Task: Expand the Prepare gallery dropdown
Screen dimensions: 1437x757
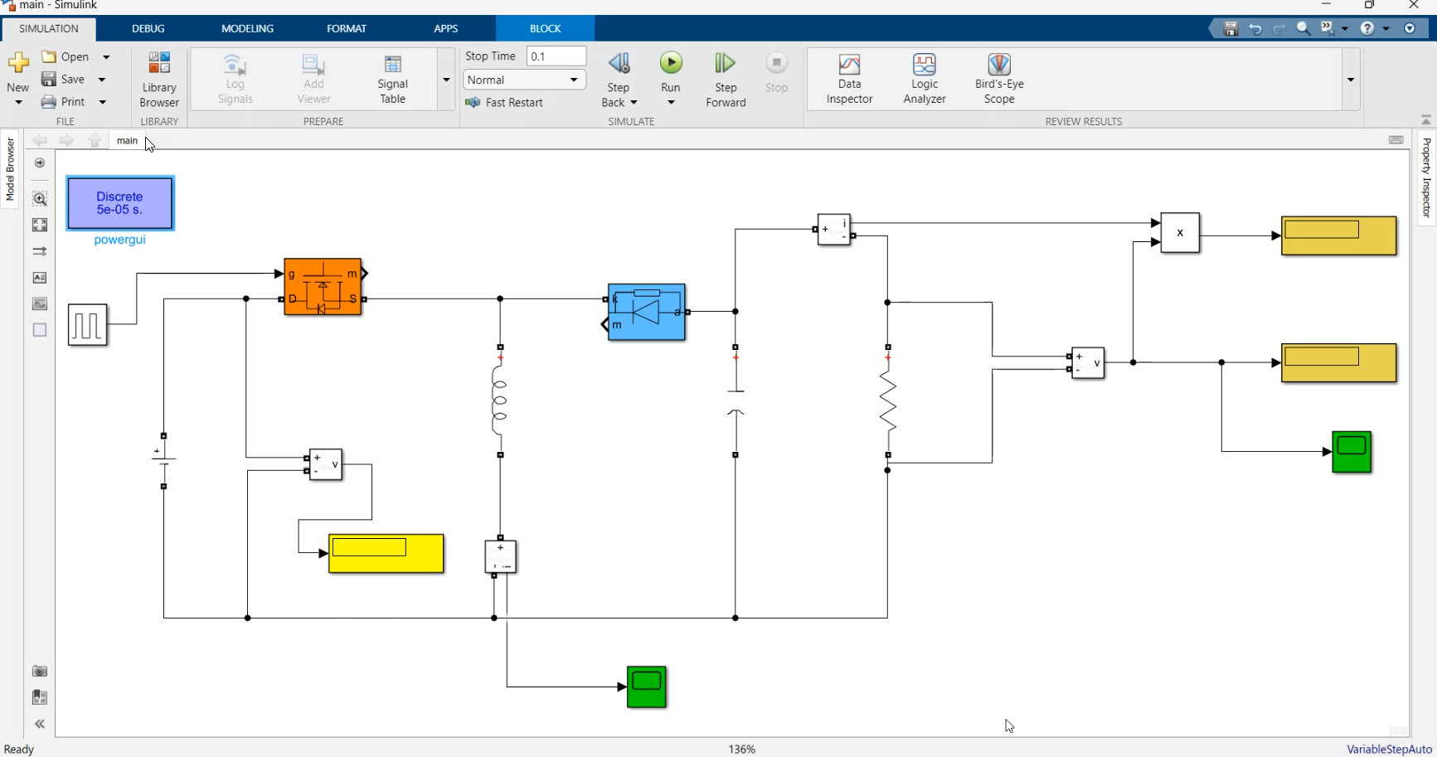Action: (446, 80)
